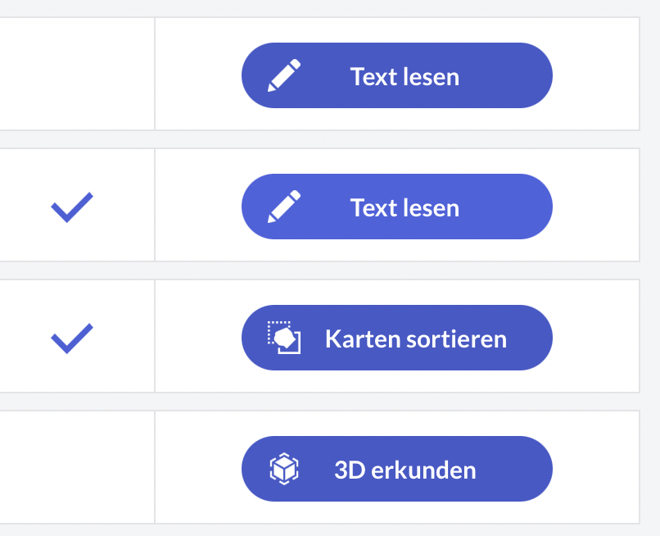Click the gray gap between Karten sortieren and 3D erkunden rows

328,402
